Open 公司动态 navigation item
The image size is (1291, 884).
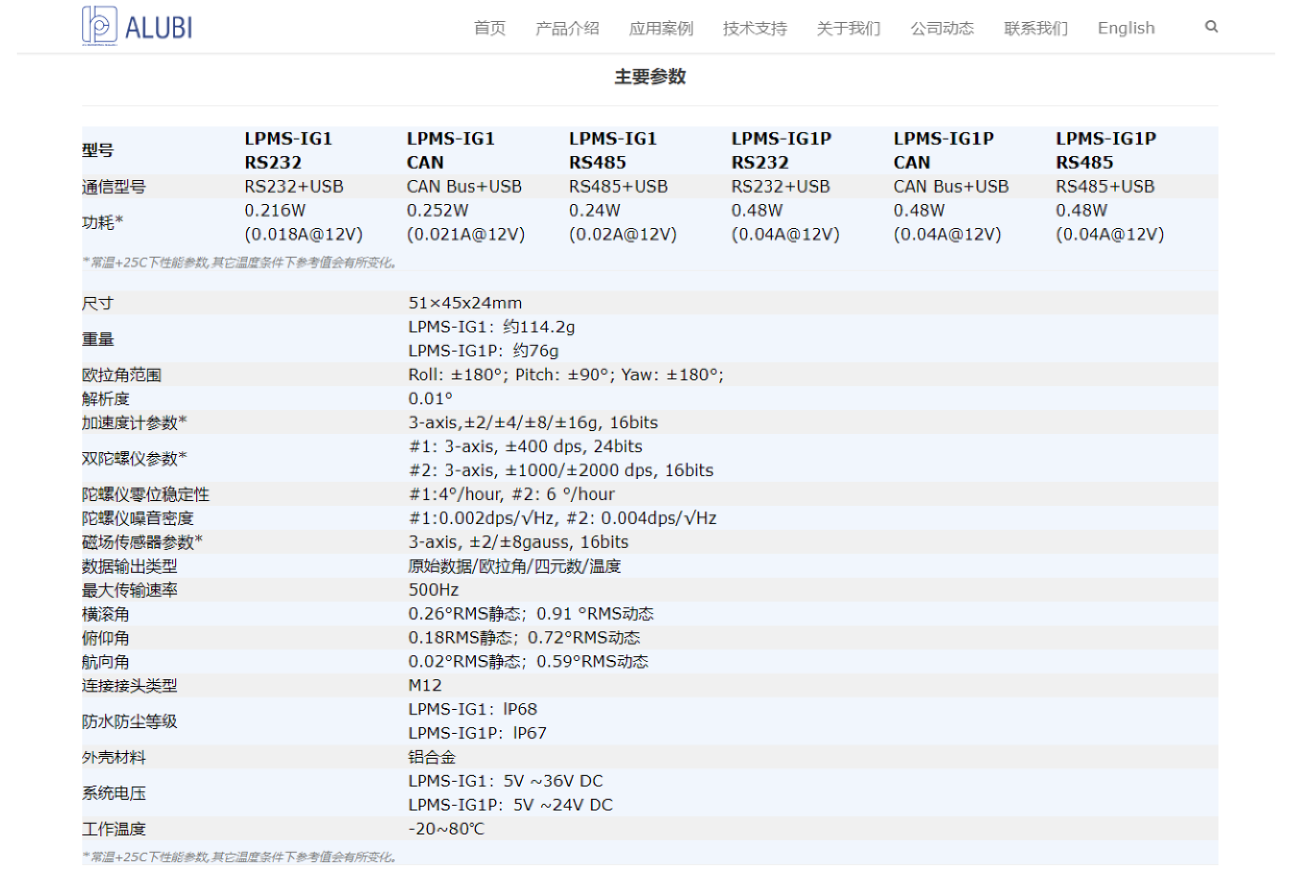point(942,28)
